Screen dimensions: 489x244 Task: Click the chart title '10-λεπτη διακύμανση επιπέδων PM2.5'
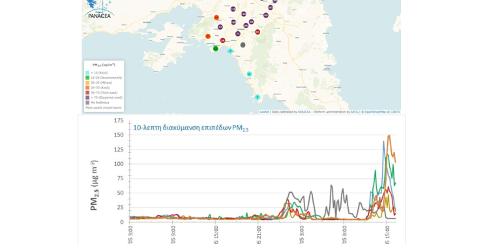click(191, 128)
